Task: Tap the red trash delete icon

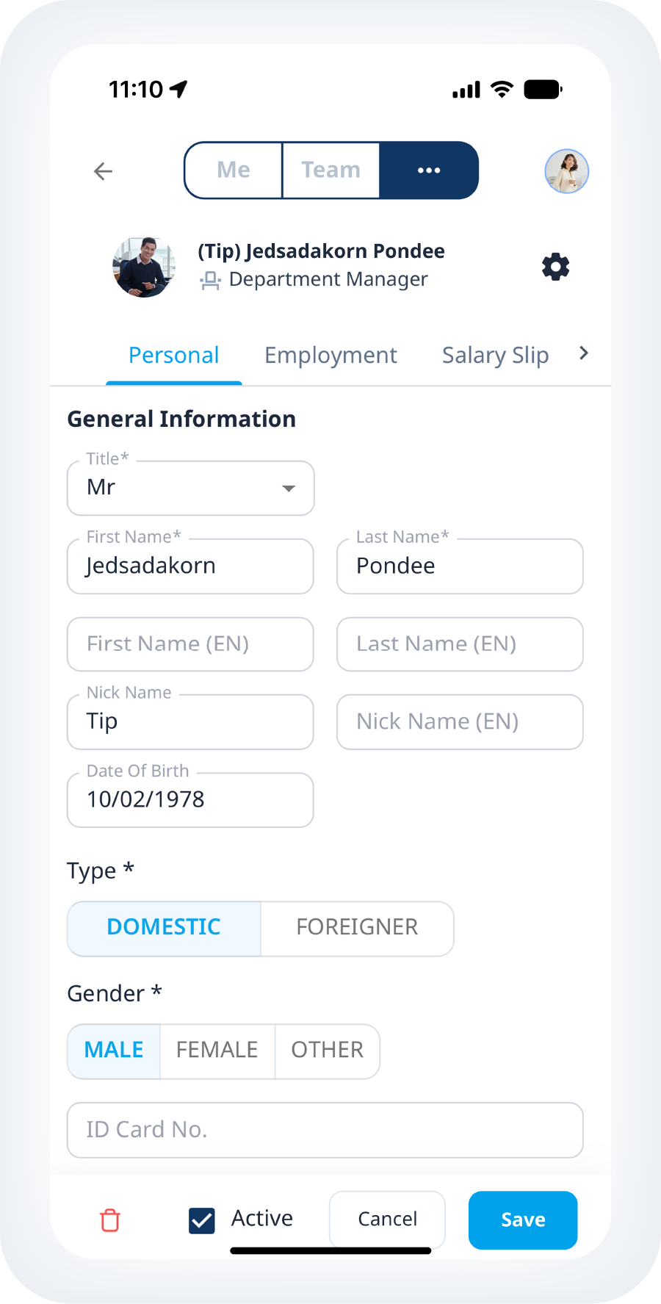Action: point(110,1220)
